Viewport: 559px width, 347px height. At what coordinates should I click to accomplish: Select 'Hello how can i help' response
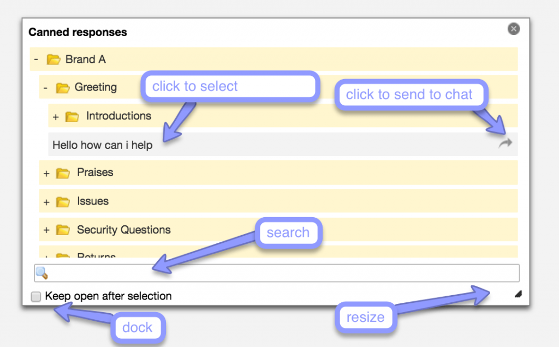(x=103, y=145)
